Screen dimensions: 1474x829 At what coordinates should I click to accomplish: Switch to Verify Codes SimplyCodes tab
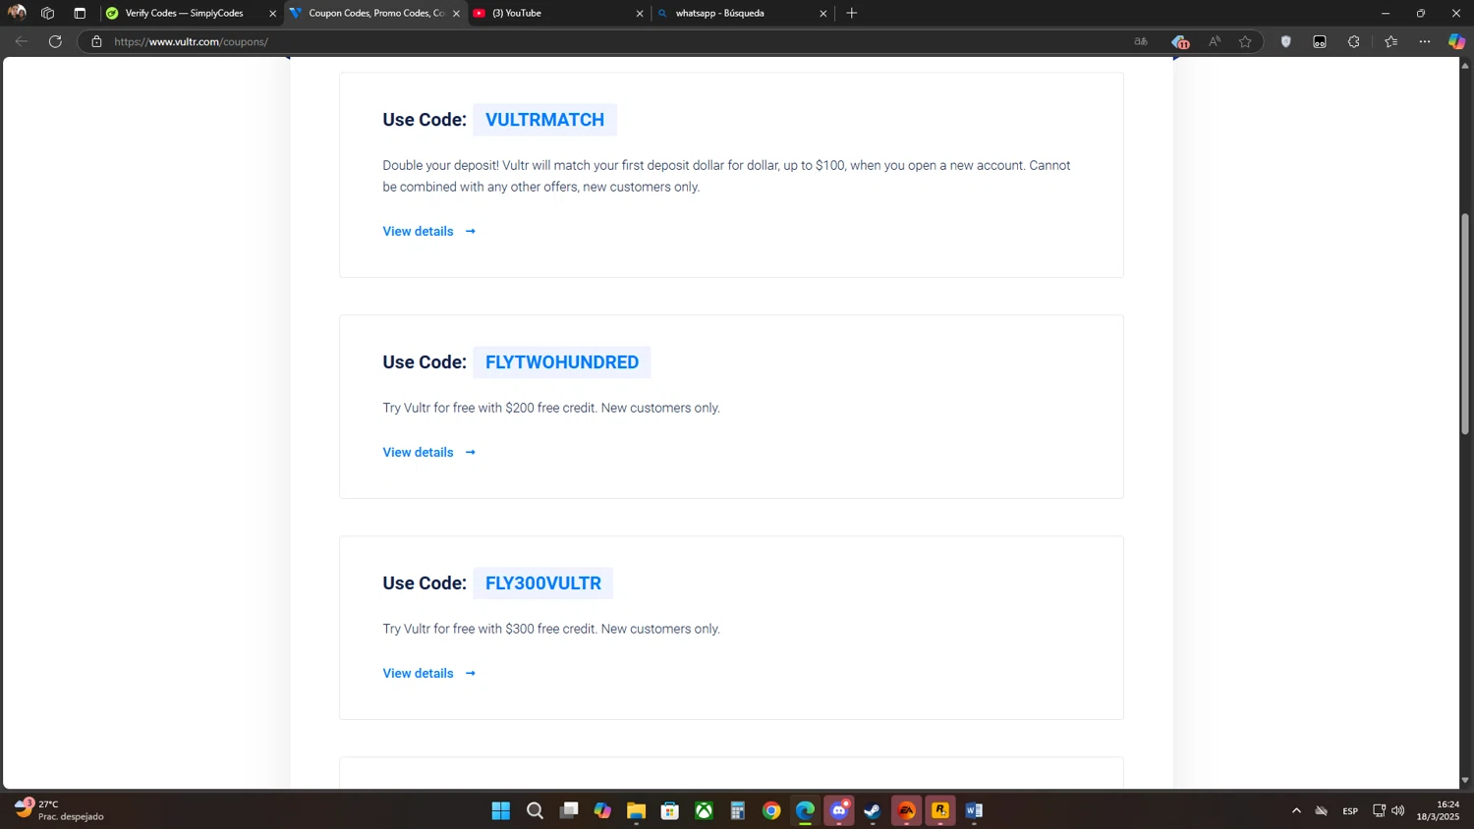tap(184, 13)
